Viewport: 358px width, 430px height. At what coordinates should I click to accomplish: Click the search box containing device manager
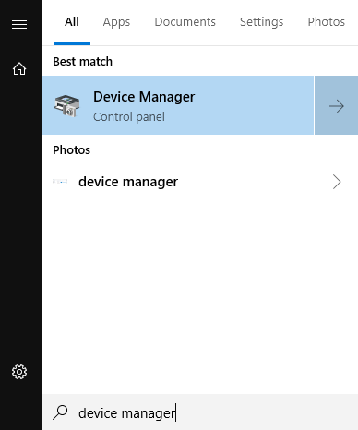point(200,412)
